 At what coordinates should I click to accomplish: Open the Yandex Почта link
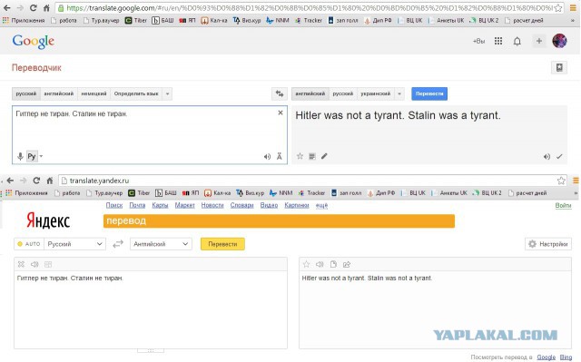(x=137, y=205)
